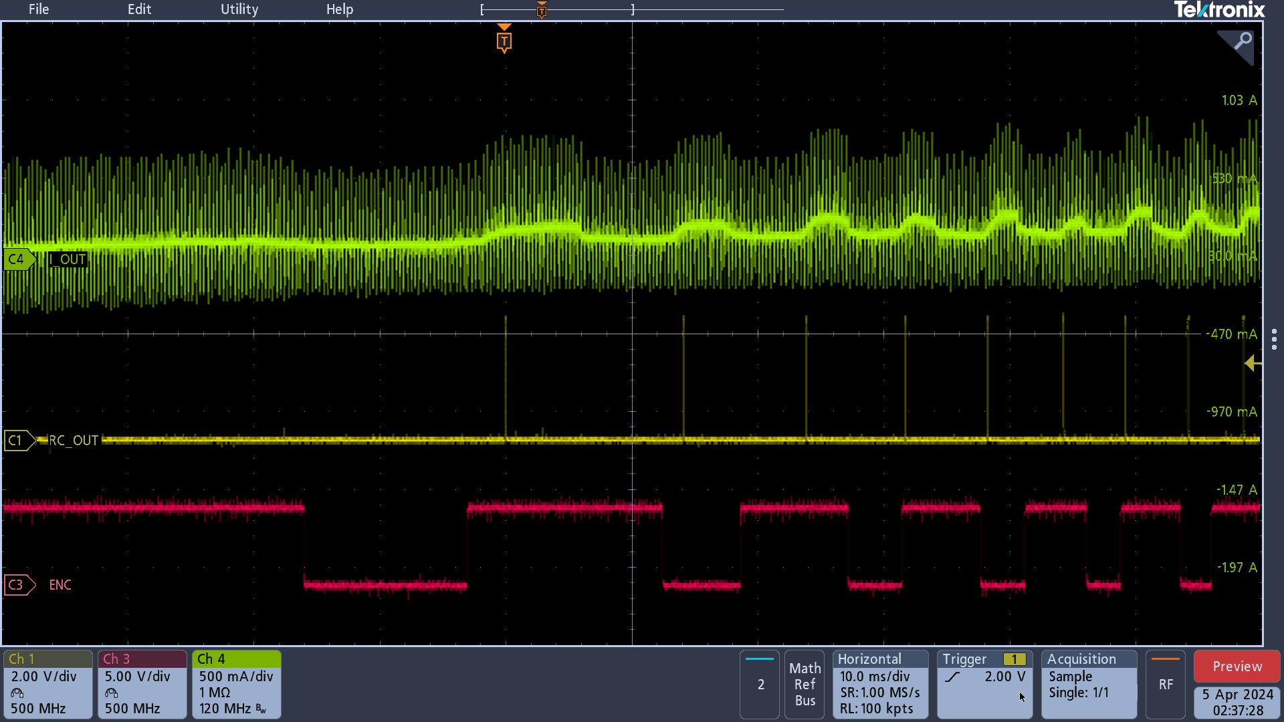Screen dimensions: 1284x722
Task: Click the yellow trigger source 1 badge
Action: 1014,659
